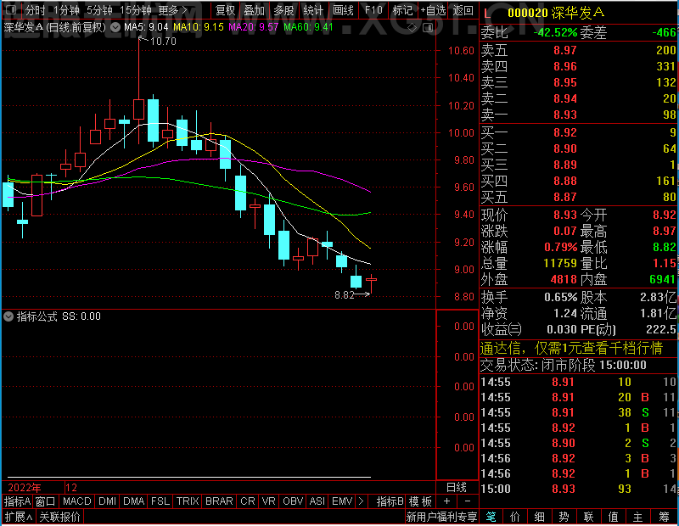The width and height of the screenshot is (679, 526).
Task: Click the MA60: 9.41 legend label
Action: pos(308,27)
